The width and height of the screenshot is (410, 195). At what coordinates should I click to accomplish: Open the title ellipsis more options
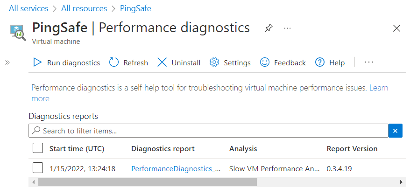coord(288,28)
